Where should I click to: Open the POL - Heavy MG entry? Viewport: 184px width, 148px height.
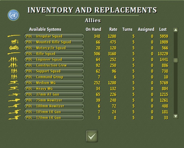[54, 89]
